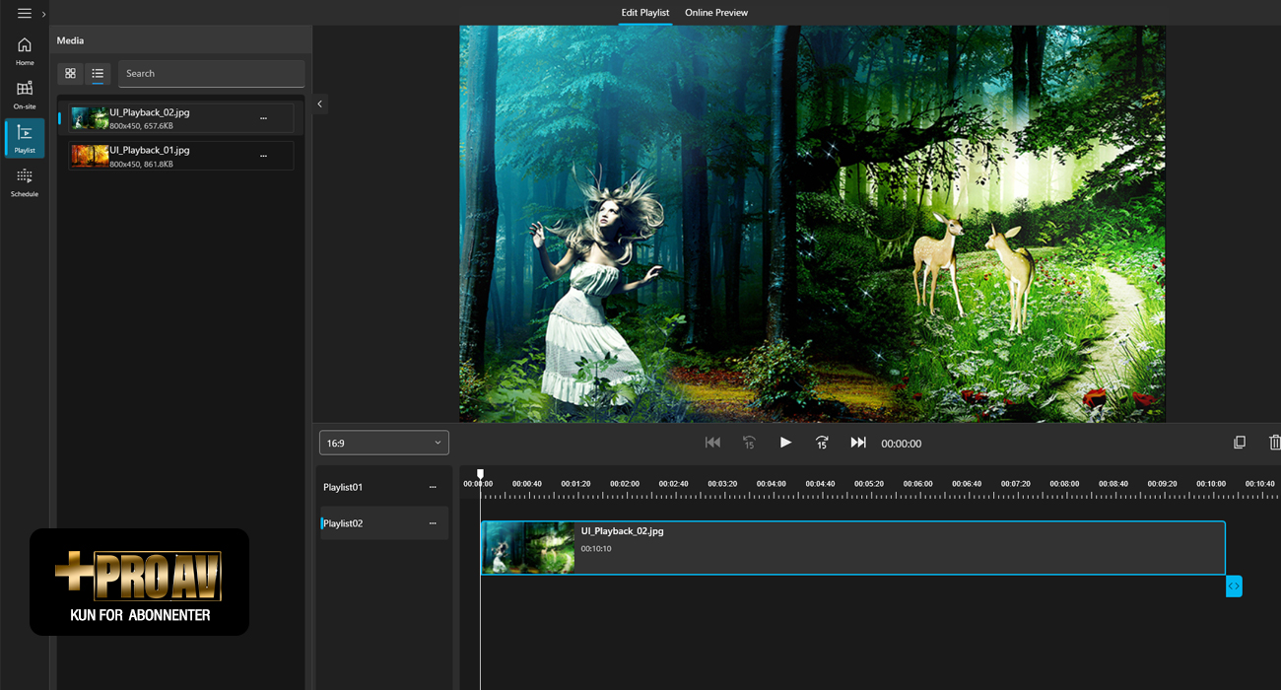Forward 15 seconds
Image resolution: width=1281 pixels, height=690 pixels.
coord(822,443)
